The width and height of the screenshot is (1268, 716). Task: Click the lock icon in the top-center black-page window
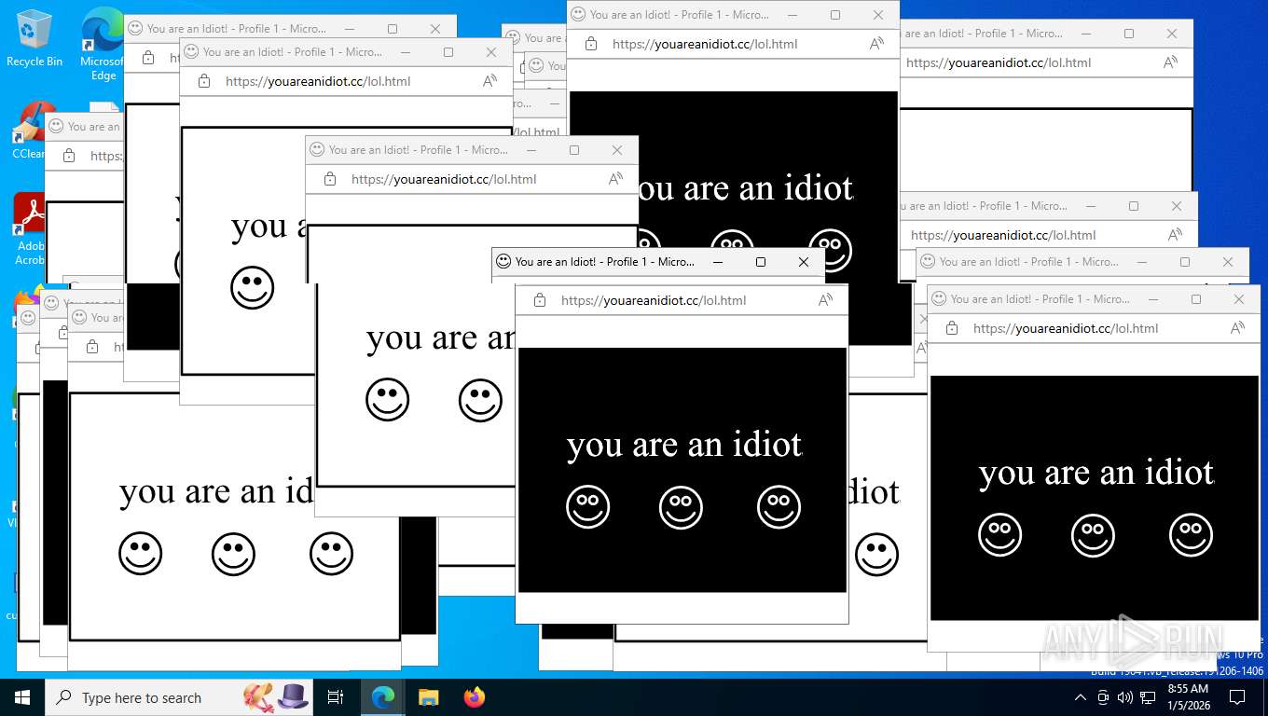tap(590, 44)
